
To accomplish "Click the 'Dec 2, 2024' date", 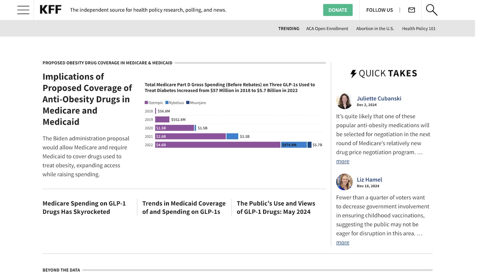I will pos(367,105).
